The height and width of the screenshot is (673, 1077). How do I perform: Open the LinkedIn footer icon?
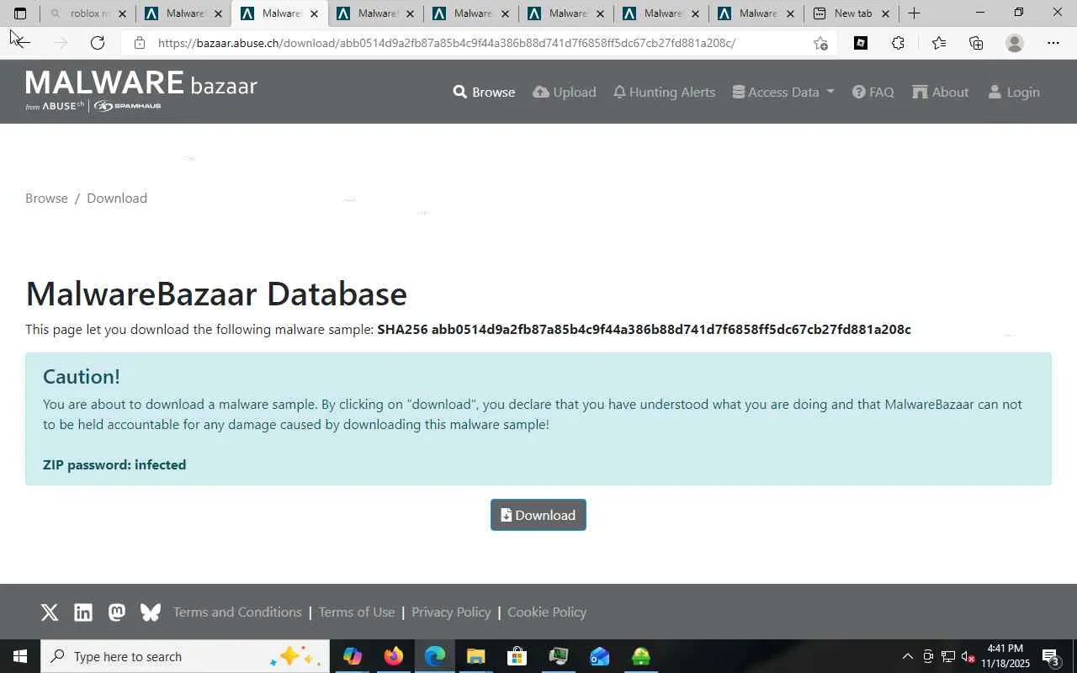[x=83, y=612]
